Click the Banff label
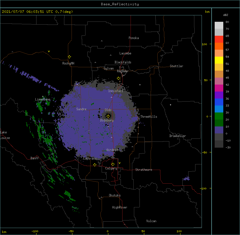Screen dimensions: 240x235 point(35,158)
